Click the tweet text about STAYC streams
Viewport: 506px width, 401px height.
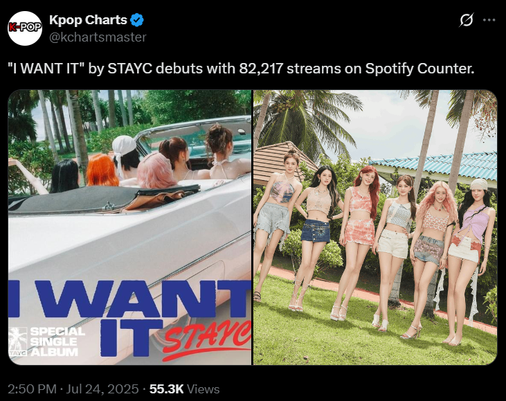[x=241, y=69]
